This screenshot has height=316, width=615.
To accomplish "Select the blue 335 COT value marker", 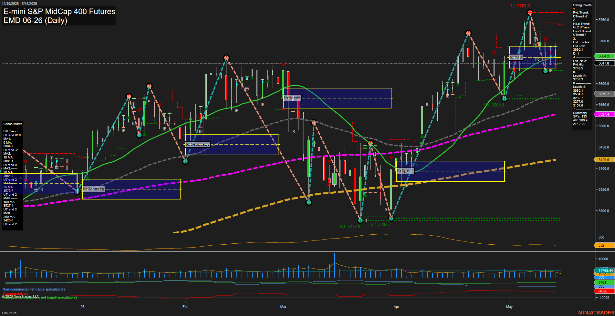I will tap(604, 286).
